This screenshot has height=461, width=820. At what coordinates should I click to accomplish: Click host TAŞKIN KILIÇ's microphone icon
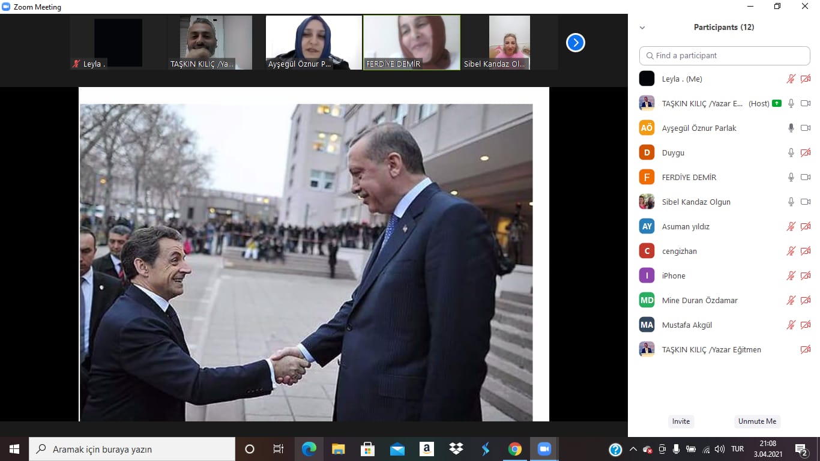tap(791, 103)
